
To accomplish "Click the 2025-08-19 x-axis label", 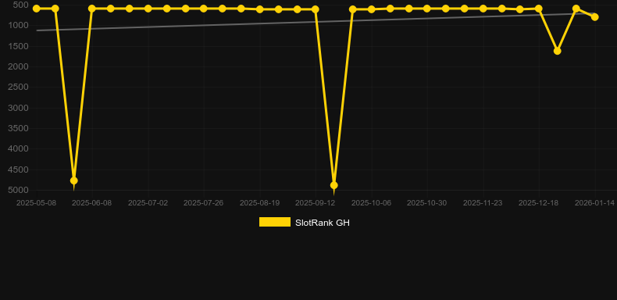I will 260,203.
